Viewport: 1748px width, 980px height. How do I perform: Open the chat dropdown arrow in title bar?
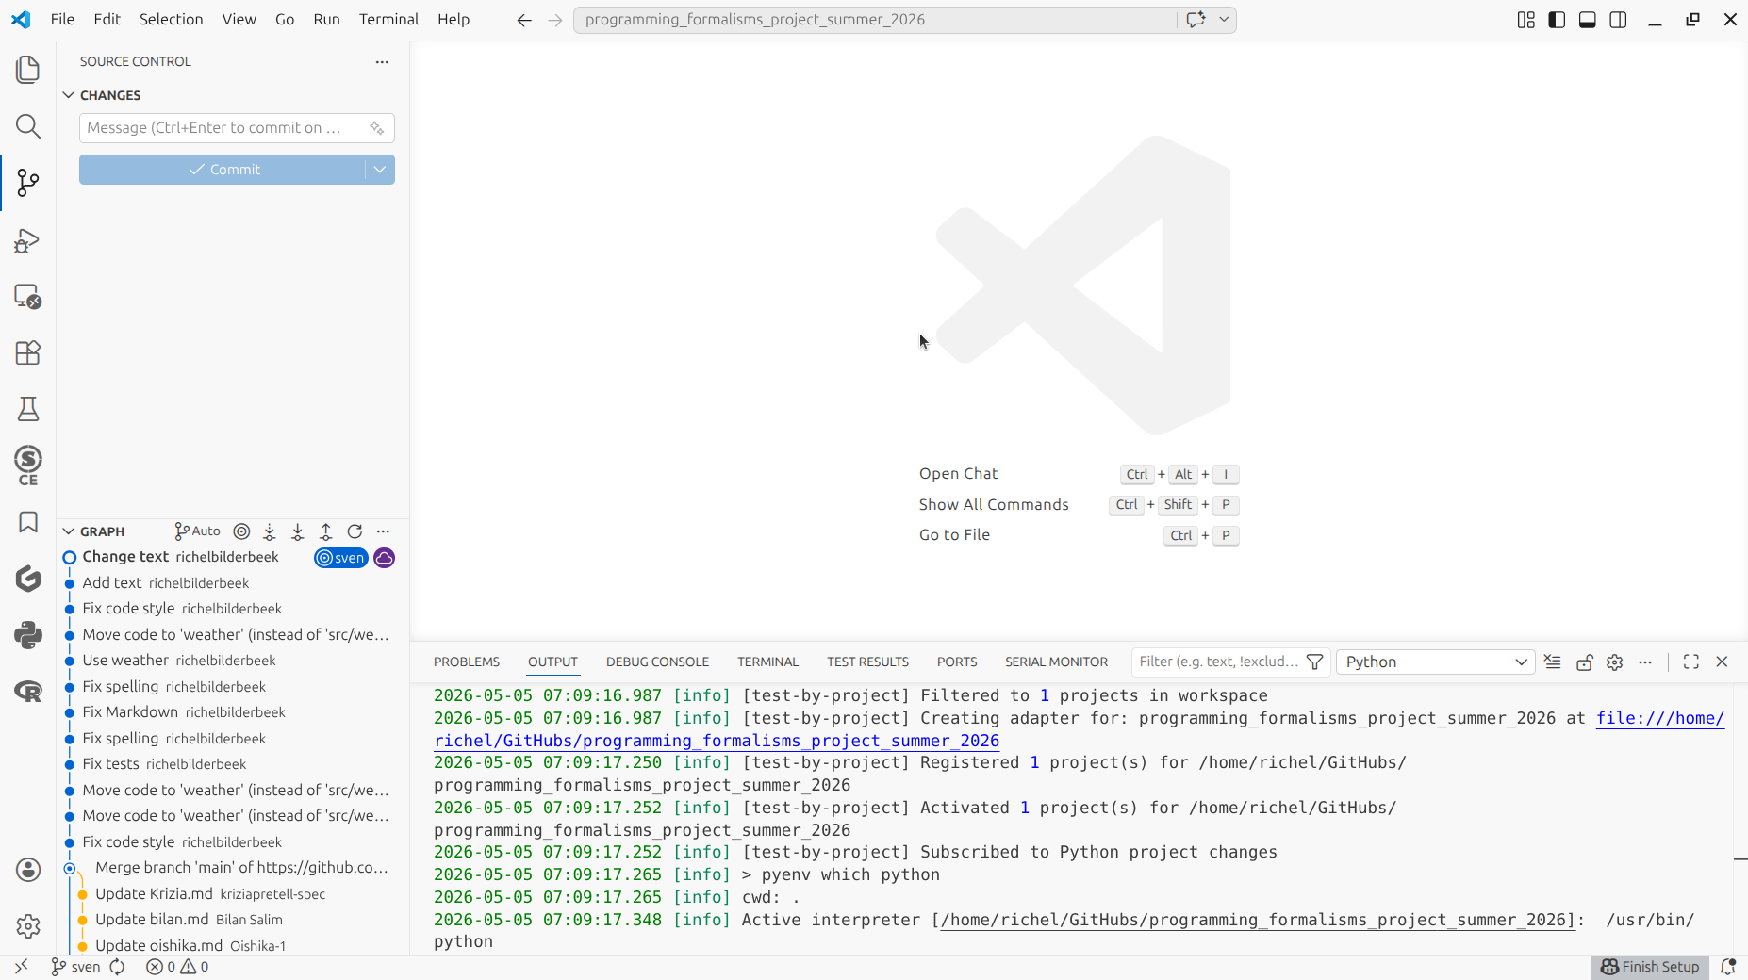click(x=1224, y=20)
